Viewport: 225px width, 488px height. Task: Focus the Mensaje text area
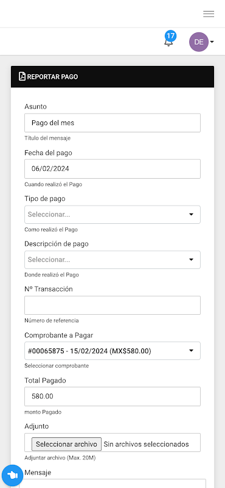[x=112, y=483]
